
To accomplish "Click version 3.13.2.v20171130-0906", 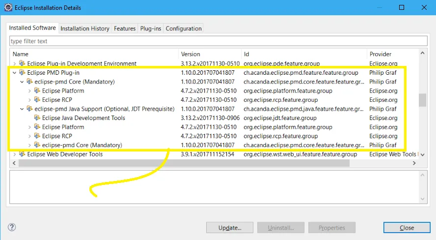I will pyautogui.click(x=210, y=118).
